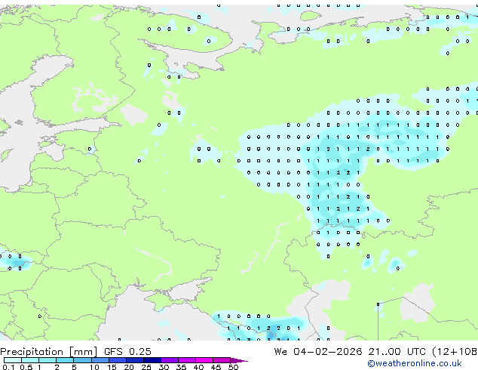Click the '20' legend scale label
Viewport: 478px width, 370px height.
(x=129, y=367)
